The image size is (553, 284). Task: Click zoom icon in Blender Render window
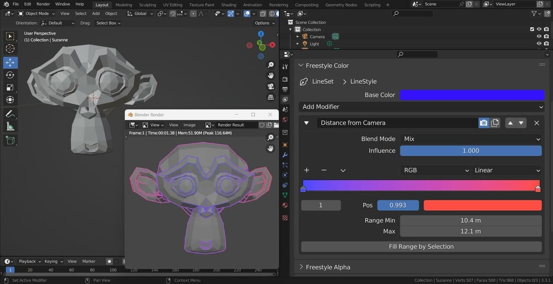[271, 137]
